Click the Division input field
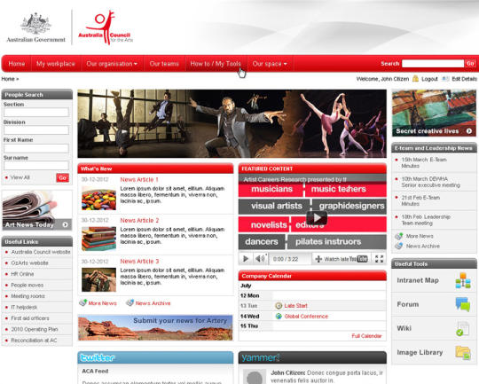 [x=36, y=130]
